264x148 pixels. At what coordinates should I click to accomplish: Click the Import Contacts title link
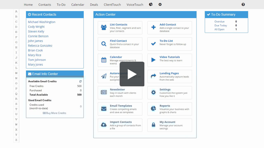121,122
